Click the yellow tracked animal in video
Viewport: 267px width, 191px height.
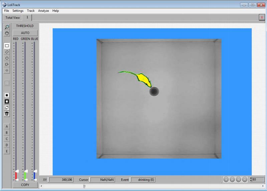pyautogui.click(x=144, y=79)
